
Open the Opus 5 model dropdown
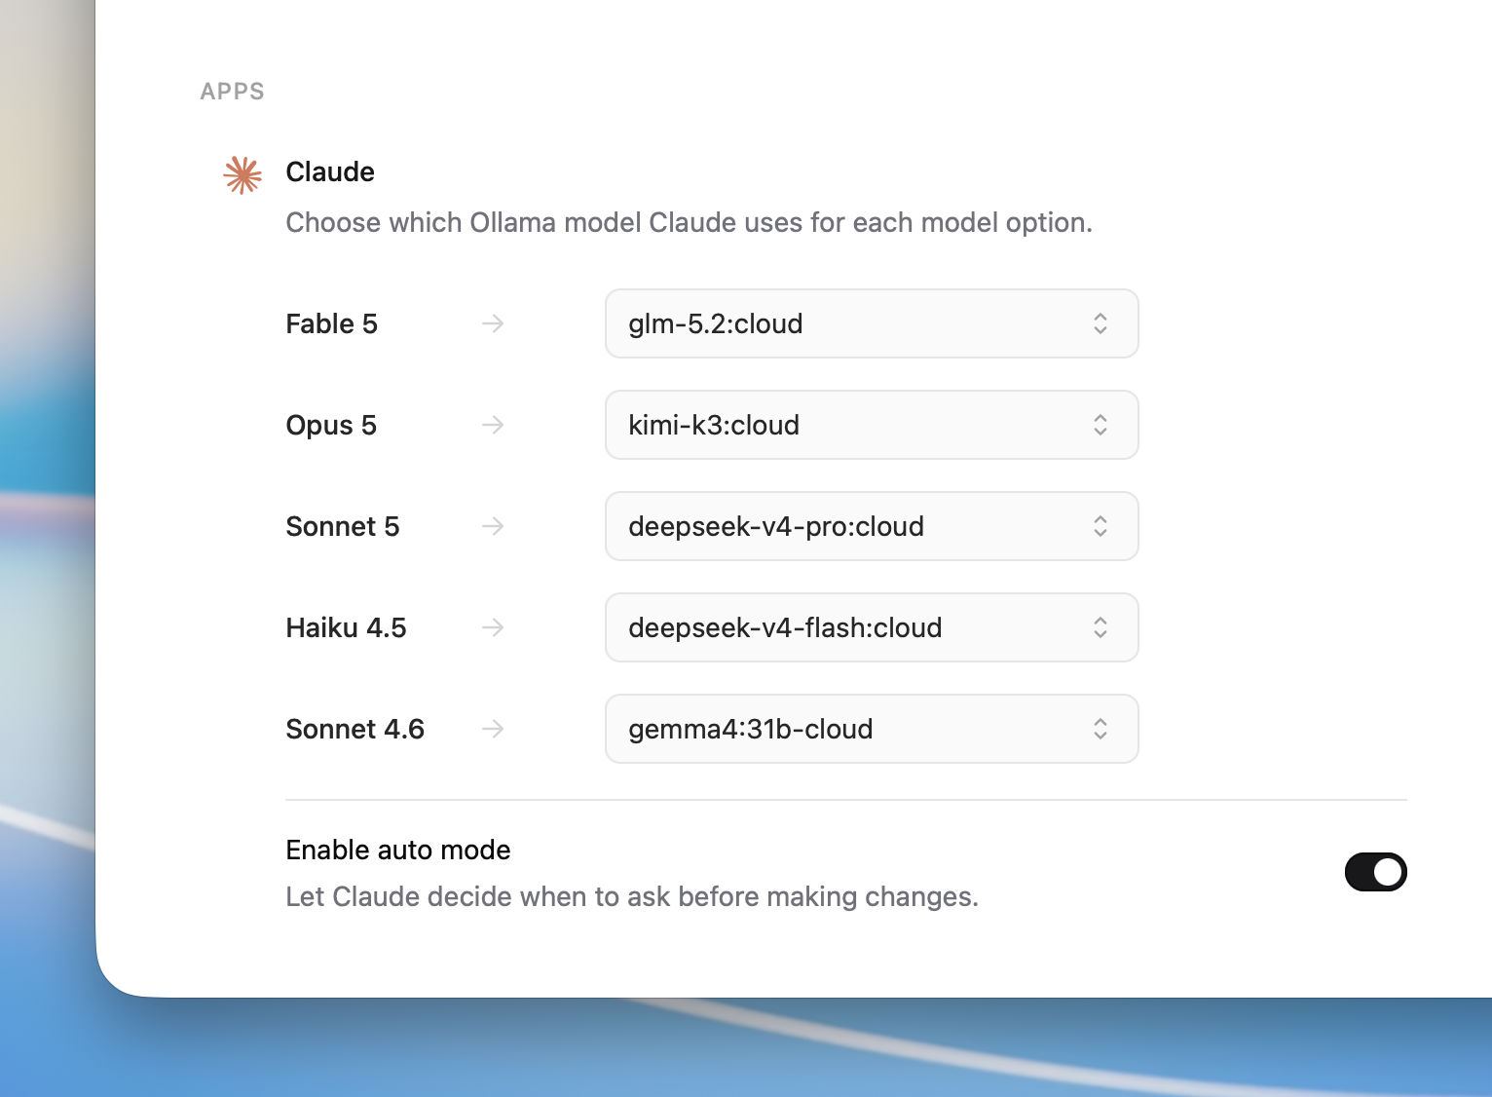(872, 425)
